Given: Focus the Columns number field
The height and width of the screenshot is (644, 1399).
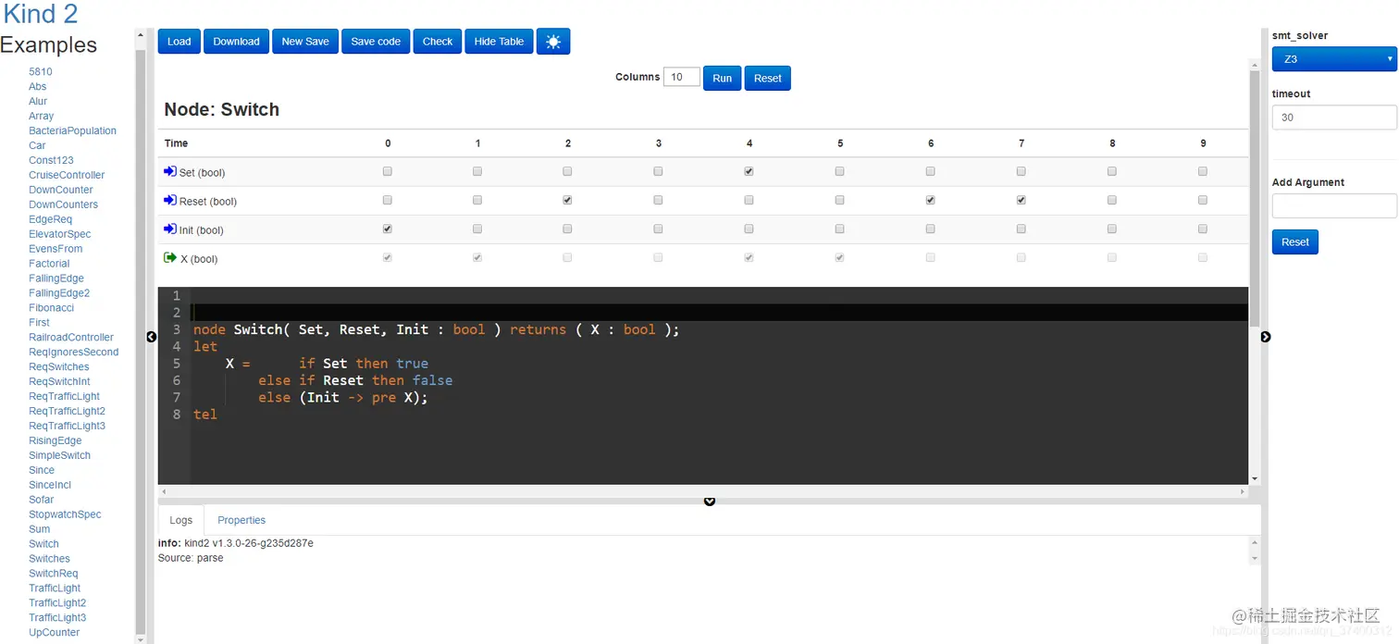Looking at the screenshot, I should [x=682, y=78].
